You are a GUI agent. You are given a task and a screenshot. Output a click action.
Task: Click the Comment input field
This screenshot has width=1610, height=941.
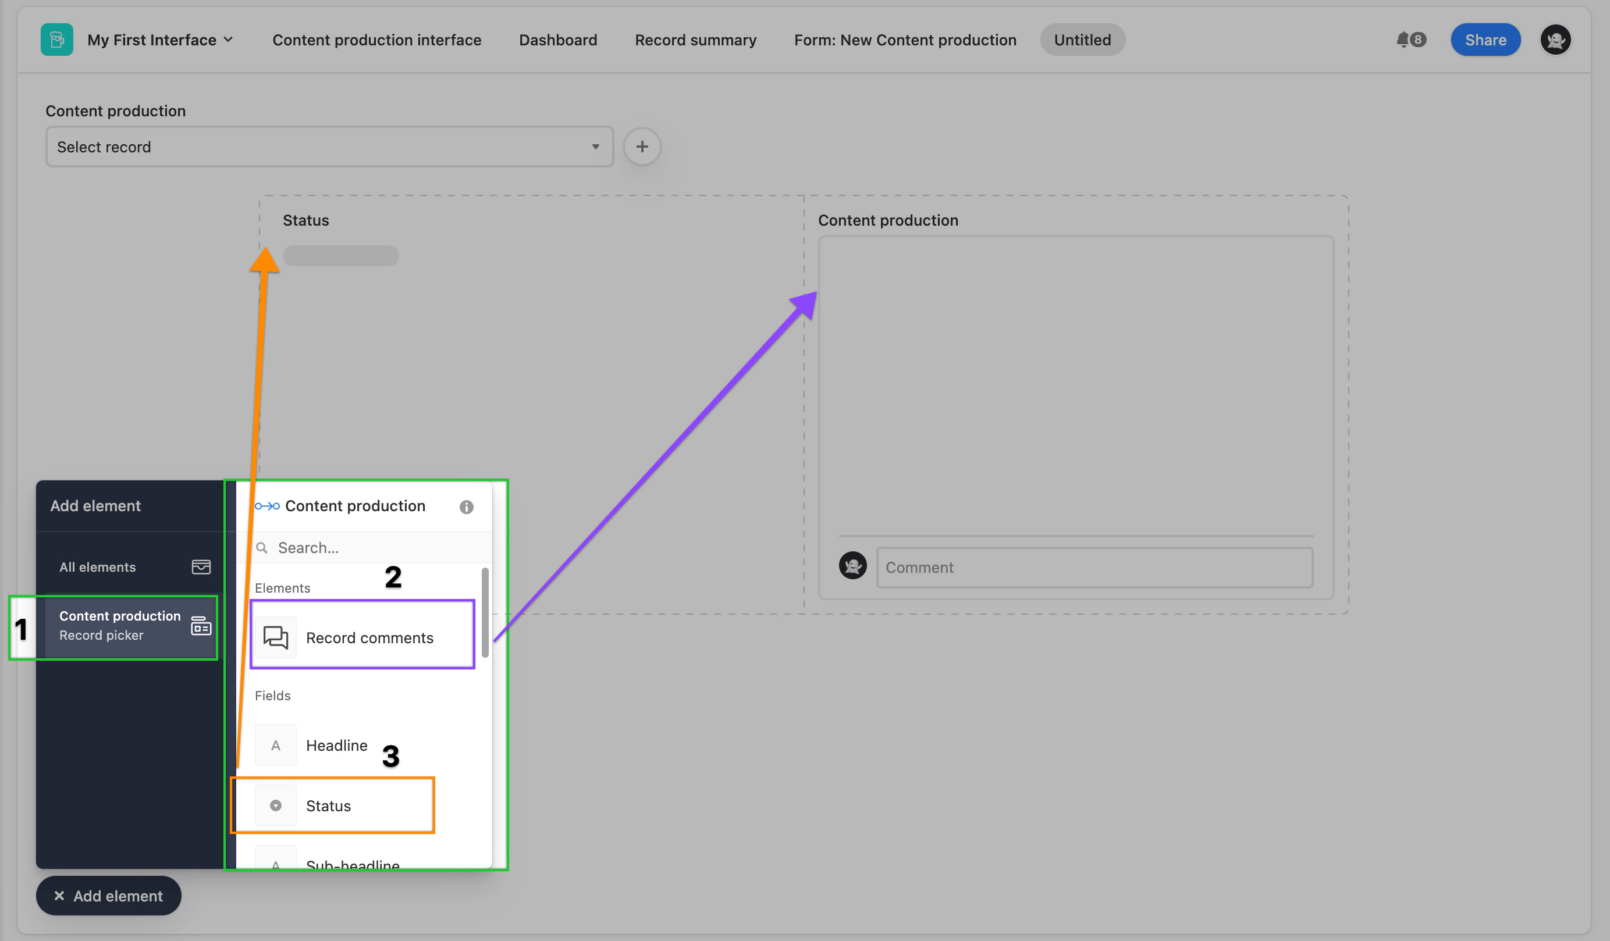pyautogui.click(x=1091, y=567)
